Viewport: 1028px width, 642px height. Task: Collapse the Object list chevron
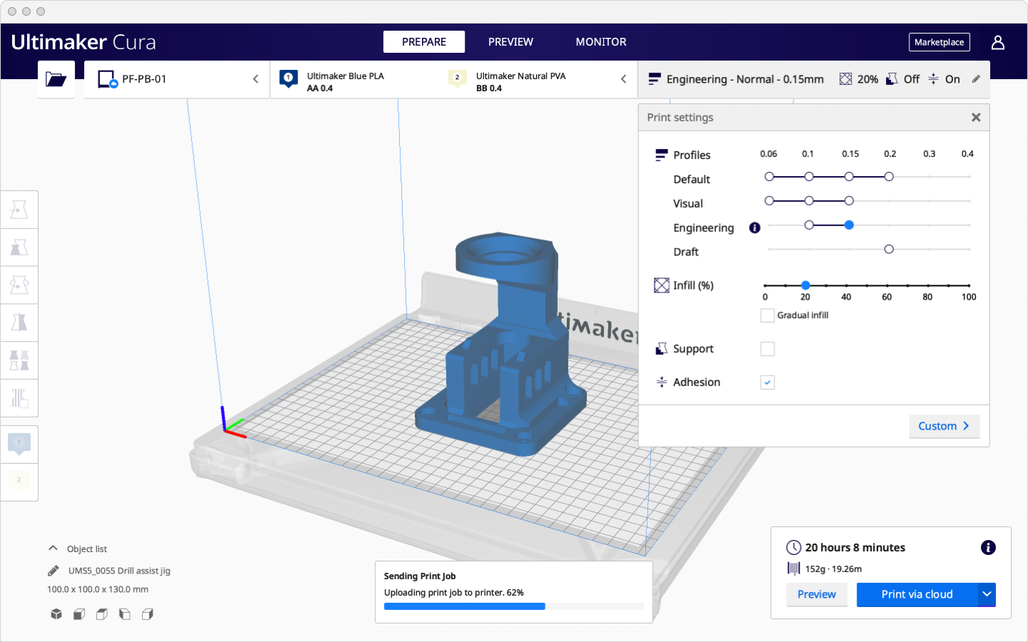tap(53, 549)
